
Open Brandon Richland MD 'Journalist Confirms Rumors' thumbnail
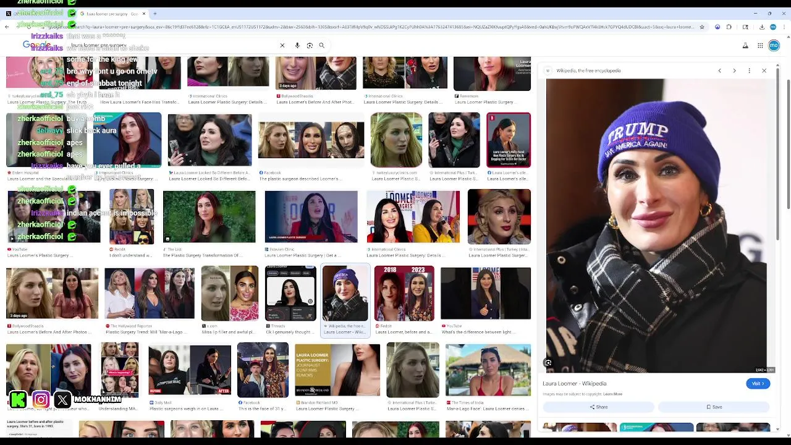point(337,370)
